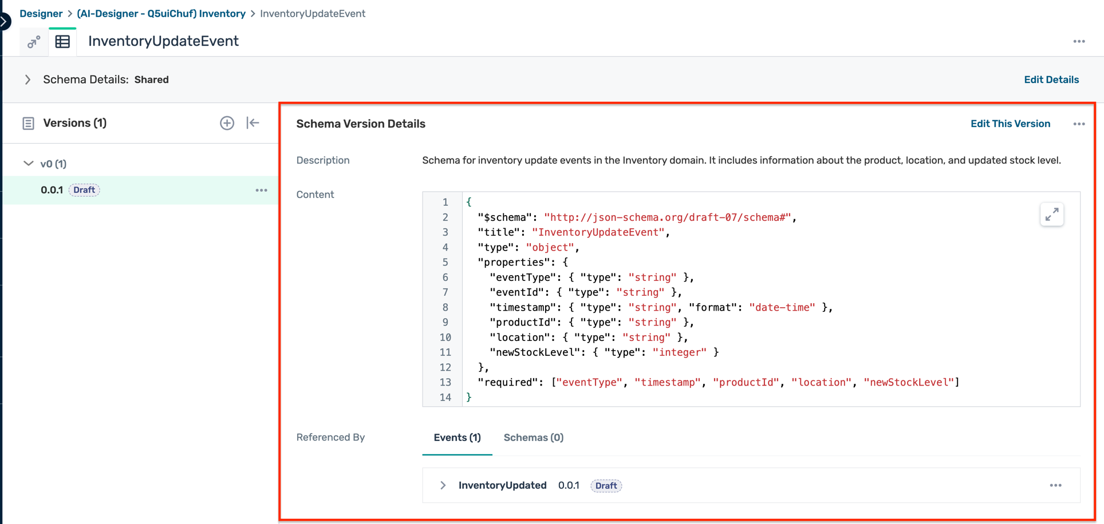This screenshot has width=1104, height=524.
Task: Navigate to Designer via the breadcrumb
Action: point(41,13)
